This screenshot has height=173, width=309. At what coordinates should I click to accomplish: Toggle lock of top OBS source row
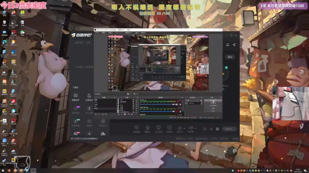click(x=136, y=100)
